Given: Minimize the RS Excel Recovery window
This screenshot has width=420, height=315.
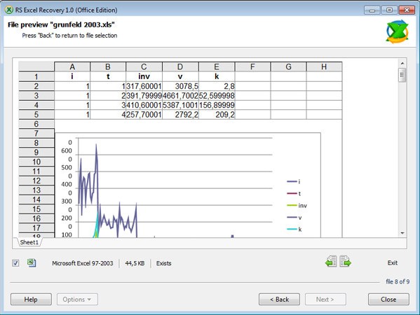Looking at the screenshot, I should pyautogui.click(x=372, y=10).
